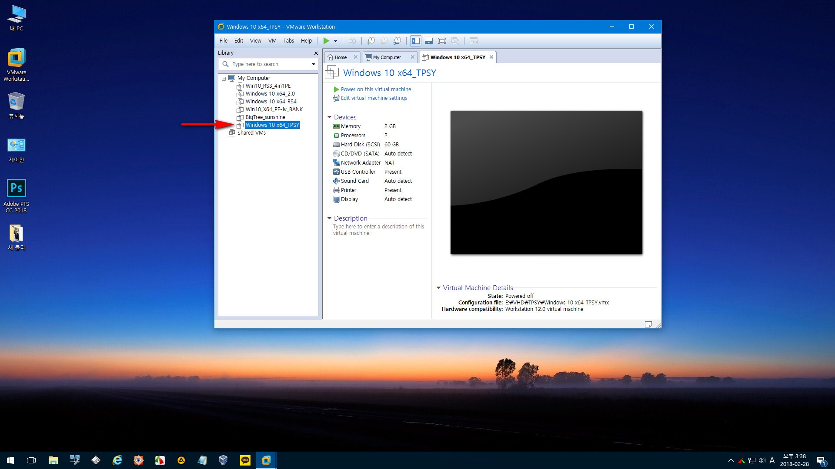
Task: Click Power on this virtual machine link
Action: coord(376,89)
